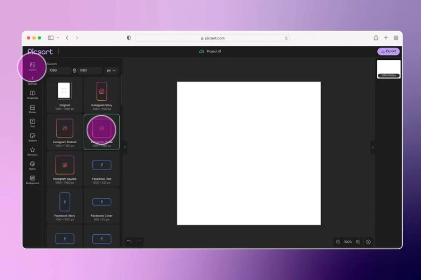Click the Export button
The height and width of the screenshot is (280, 421).
pyautogui.click(x=388, y=52)
